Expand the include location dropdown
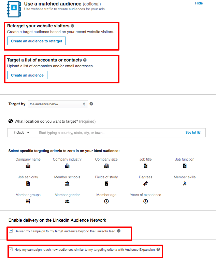 pos(21,133)
